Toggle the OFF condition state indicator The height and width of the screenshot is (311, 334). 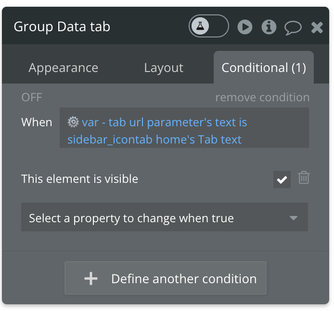(x=32, y=97)
